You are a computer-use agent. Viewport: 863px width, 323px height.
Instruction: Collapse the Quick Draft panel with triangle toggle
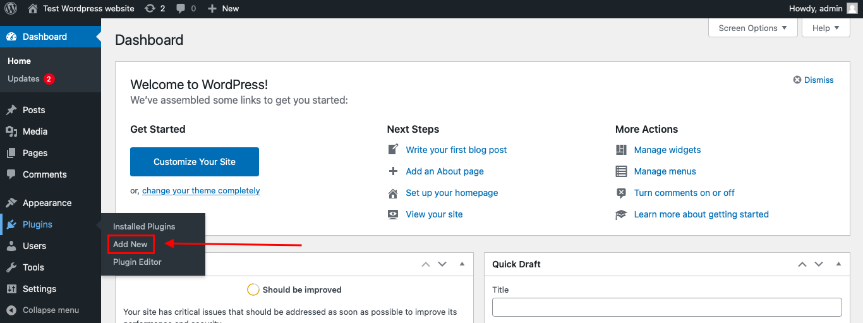(x=838, y=264)
